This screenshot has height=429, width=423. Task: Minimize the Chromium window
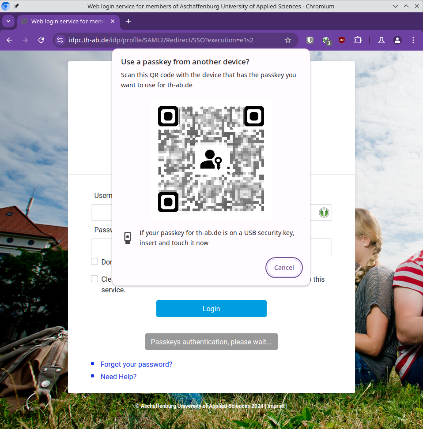395,6
